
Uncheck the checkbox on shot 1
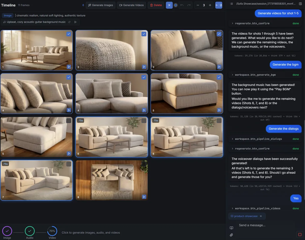coord(69,34)
